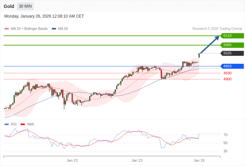Click the Jan 22 date axis label
The height and width of the screenshot is (166, 245).
coord(72,160)
